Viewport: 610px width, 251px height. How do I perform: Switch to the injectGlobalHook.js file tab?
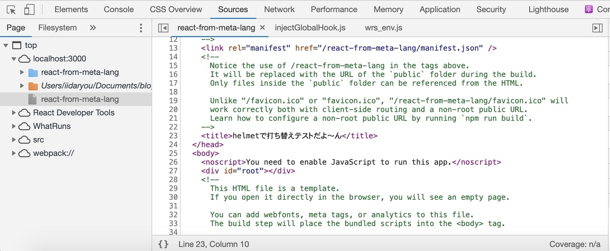click(310, 28)
